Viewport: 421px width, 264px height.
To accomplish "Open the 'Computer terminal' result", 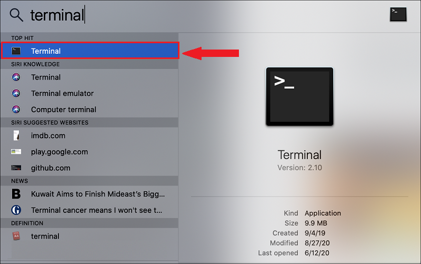I will click(x=63, y=110).
